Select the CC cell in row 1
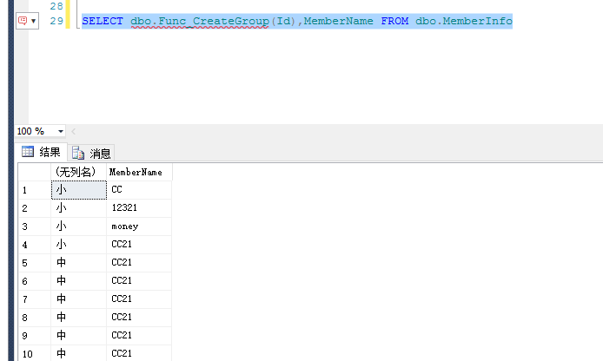 point(139,190)
